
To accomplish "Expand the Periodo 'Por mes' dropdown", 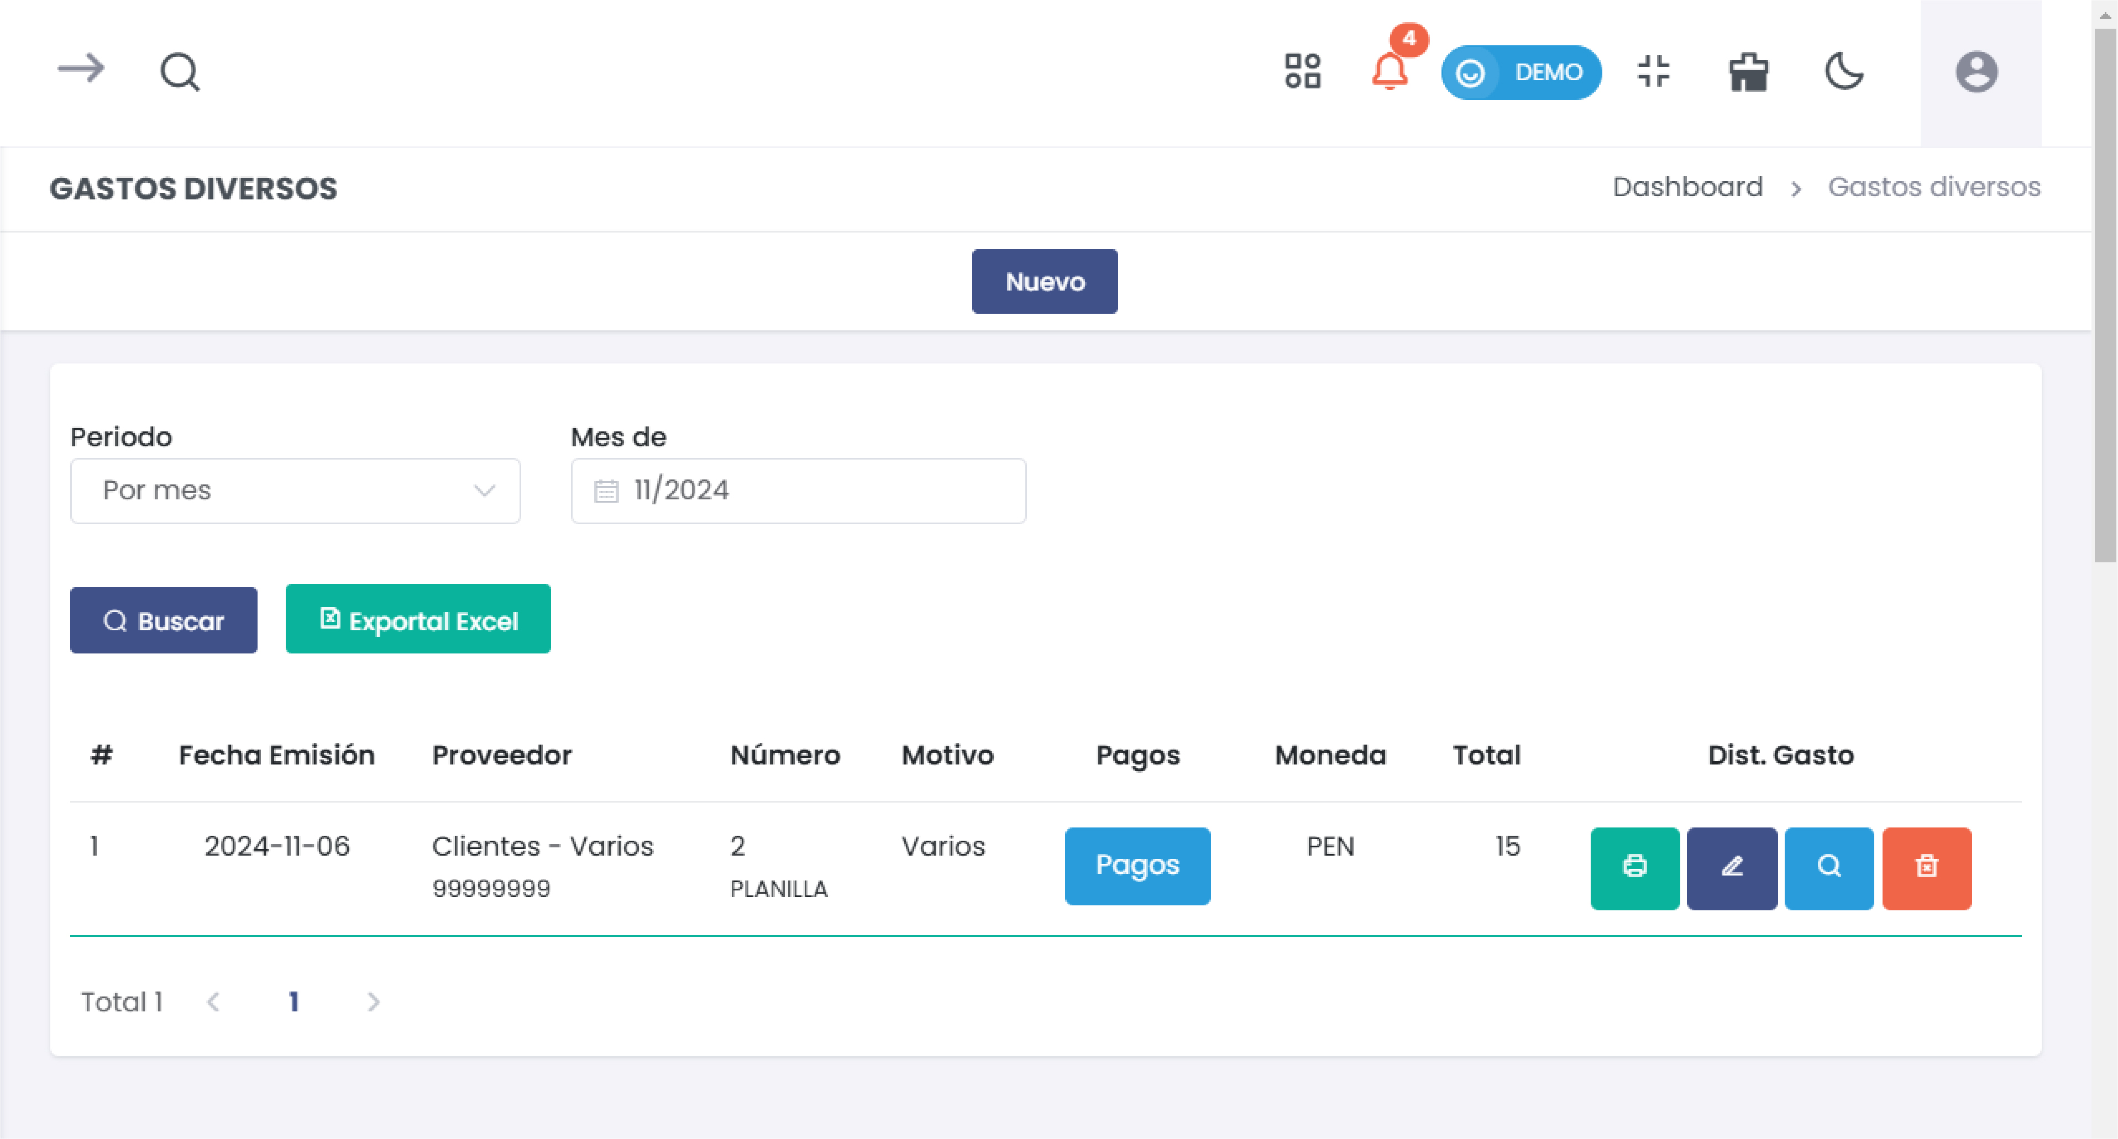I will point(295,491).
